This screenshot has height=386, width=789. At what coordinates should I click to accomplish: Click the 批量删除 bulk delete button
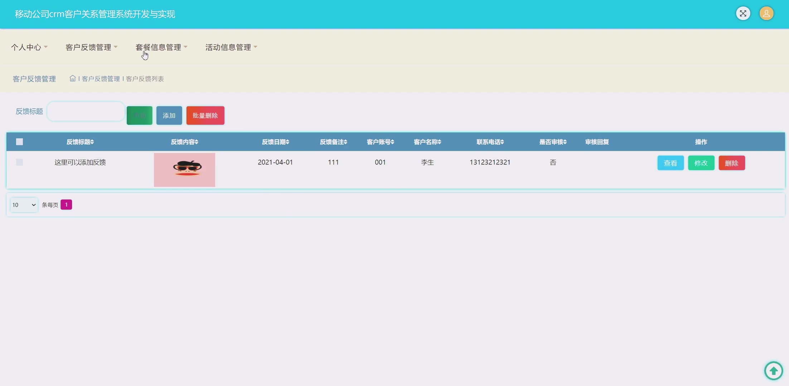pyautogui.click(x=205, y=115)
